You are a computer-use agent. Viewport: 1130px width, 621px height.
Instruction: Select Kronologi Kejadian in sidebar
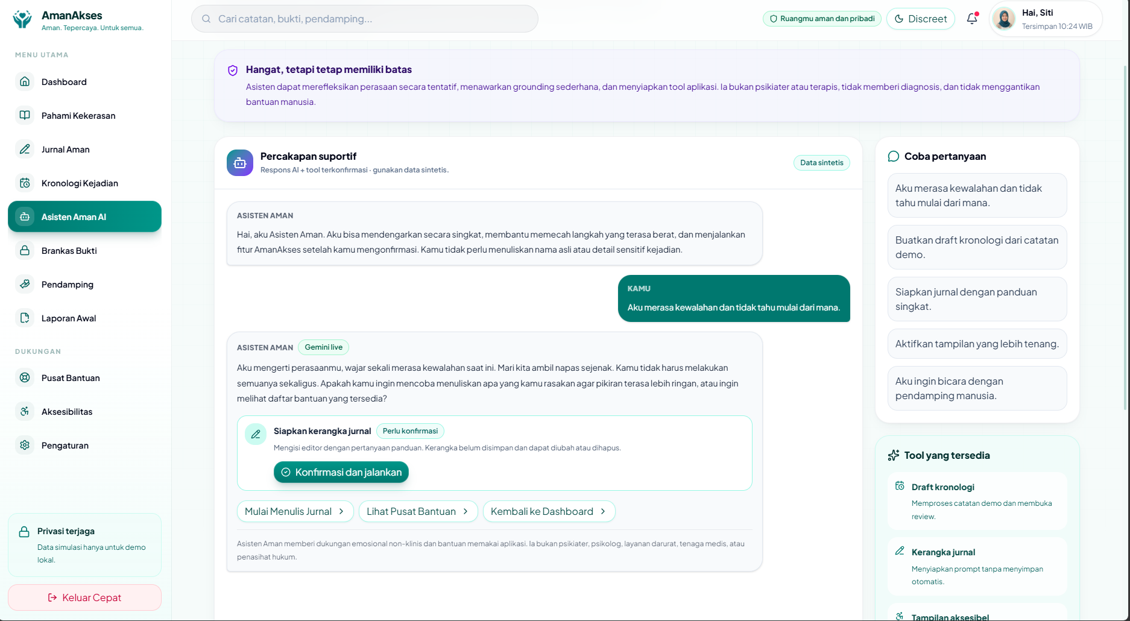[x=84, y=183]
